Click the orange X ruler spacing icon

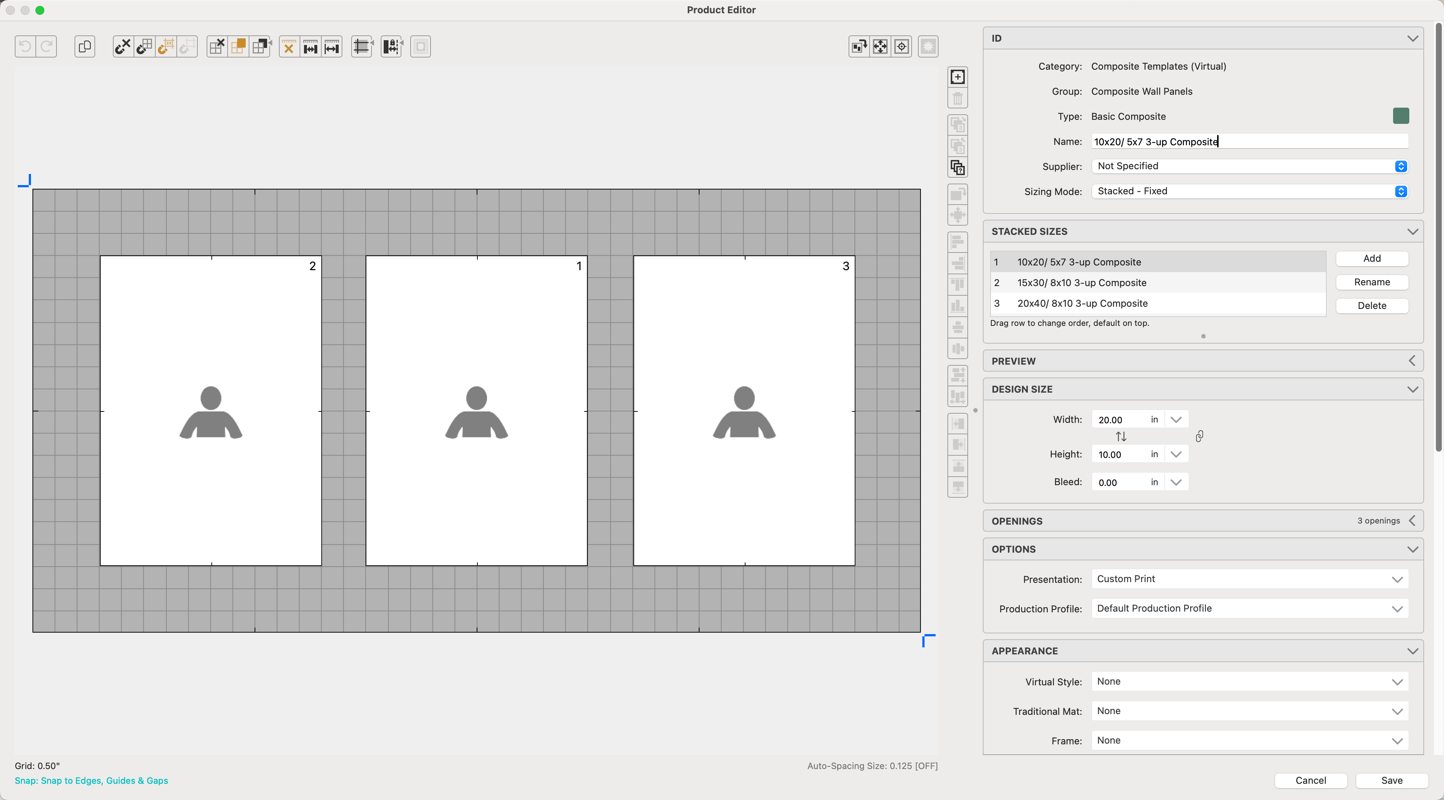click(x=289, y=46)
